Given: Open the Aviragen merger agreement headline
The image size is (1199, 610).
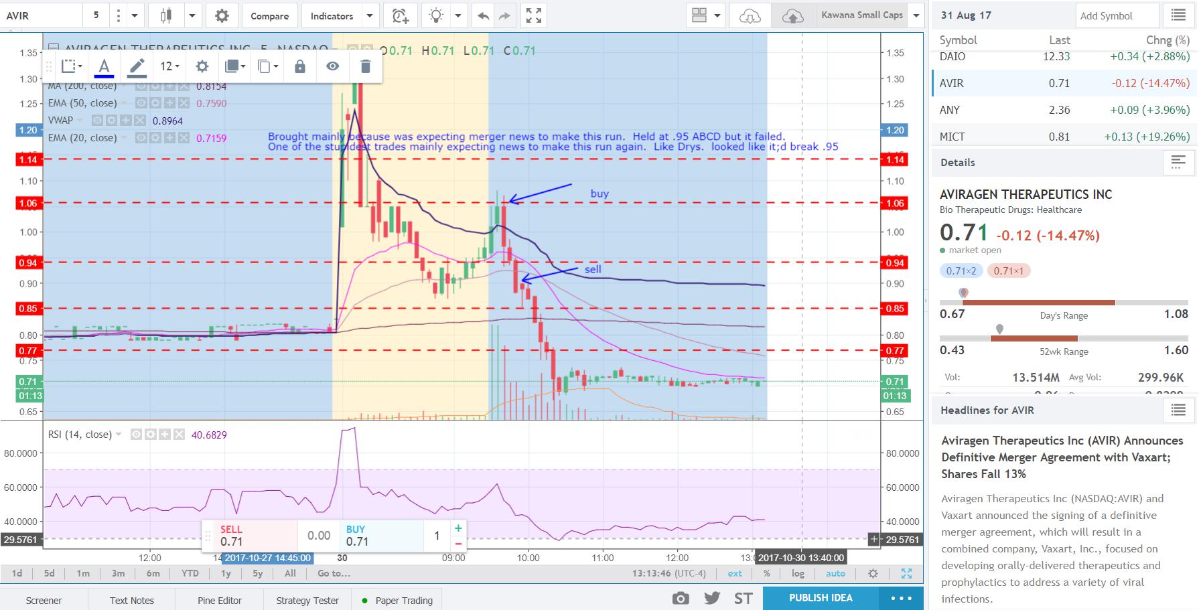Looking at the screenshot, I should pos(1062,457).
